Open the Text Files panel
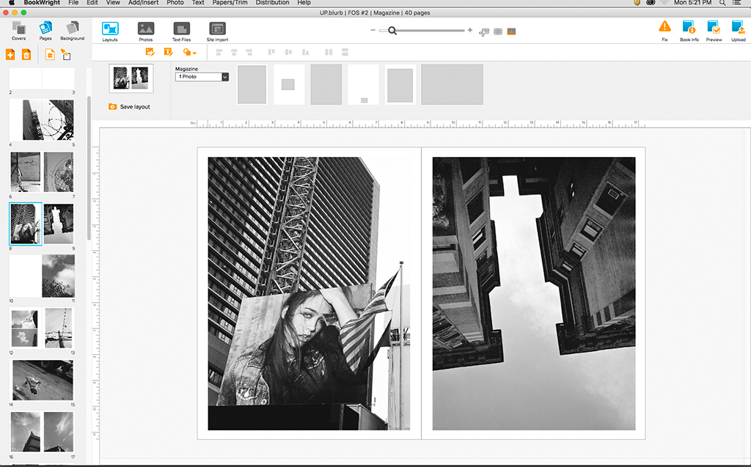Screen dimensions: 751x467 pyautogui.click(x=181, y=28)
